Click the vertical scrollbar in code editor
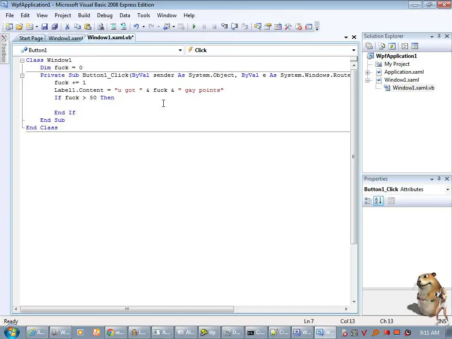This screenshot has width=452, height=339. pos(354,156)
